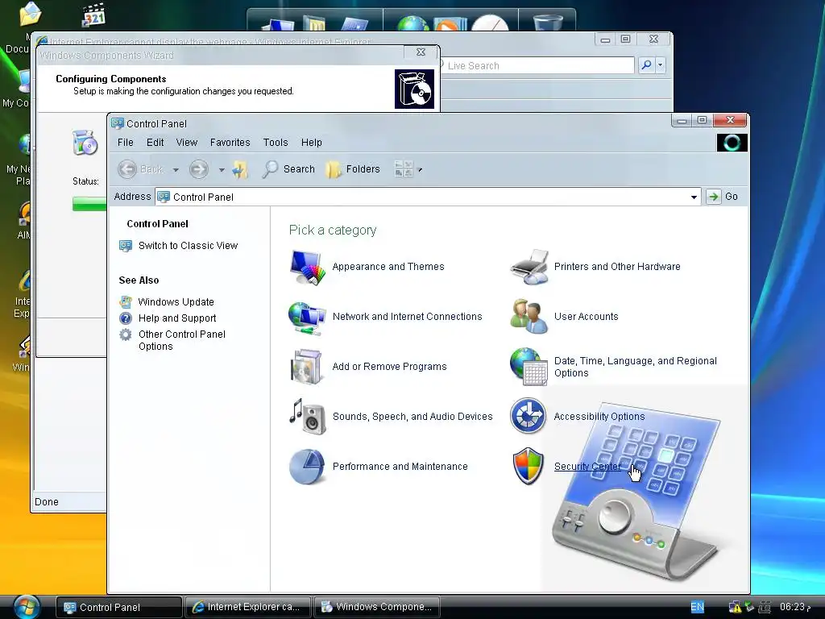Toggle the Folders pane toolbar button
Image resolution: width=825 pixels, height=619 pixels.
tap(353, 169)
